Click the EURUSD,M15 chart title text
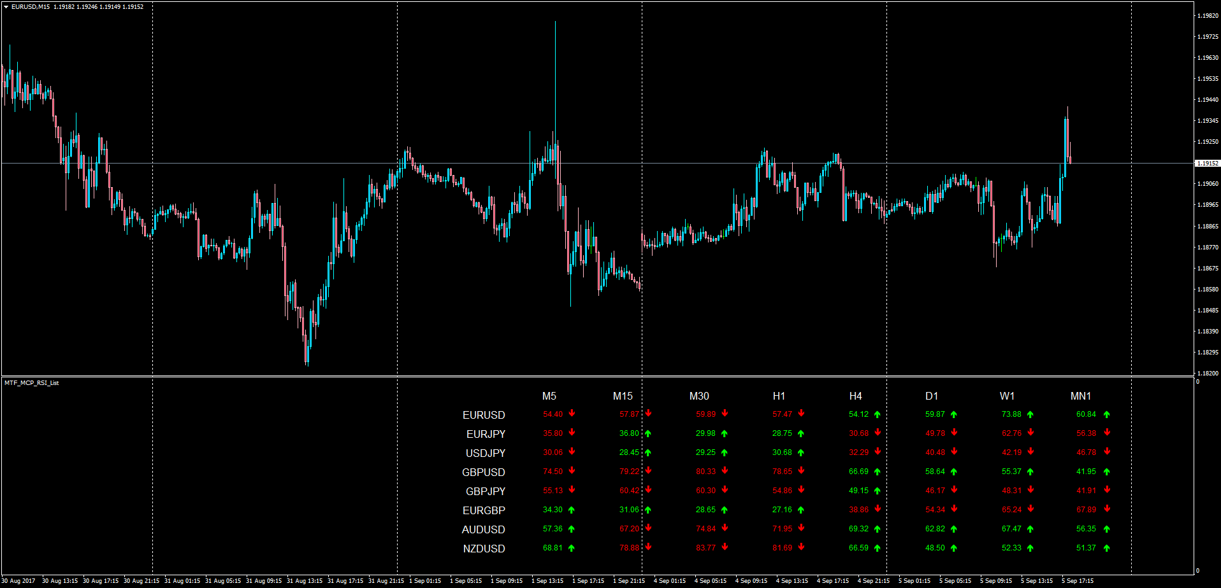 31,7
